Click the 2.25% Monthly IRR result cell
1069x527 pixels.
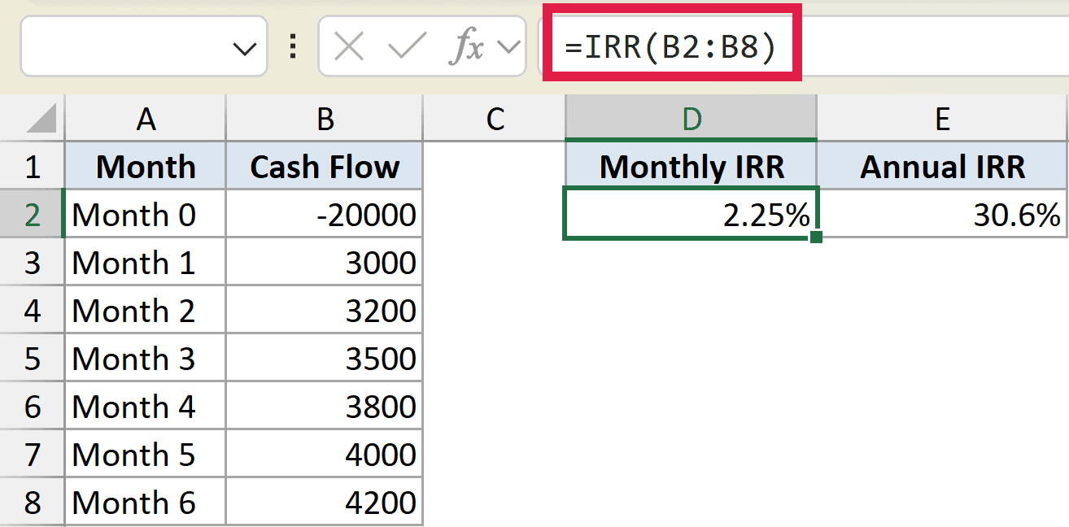[x=691, y=215]
